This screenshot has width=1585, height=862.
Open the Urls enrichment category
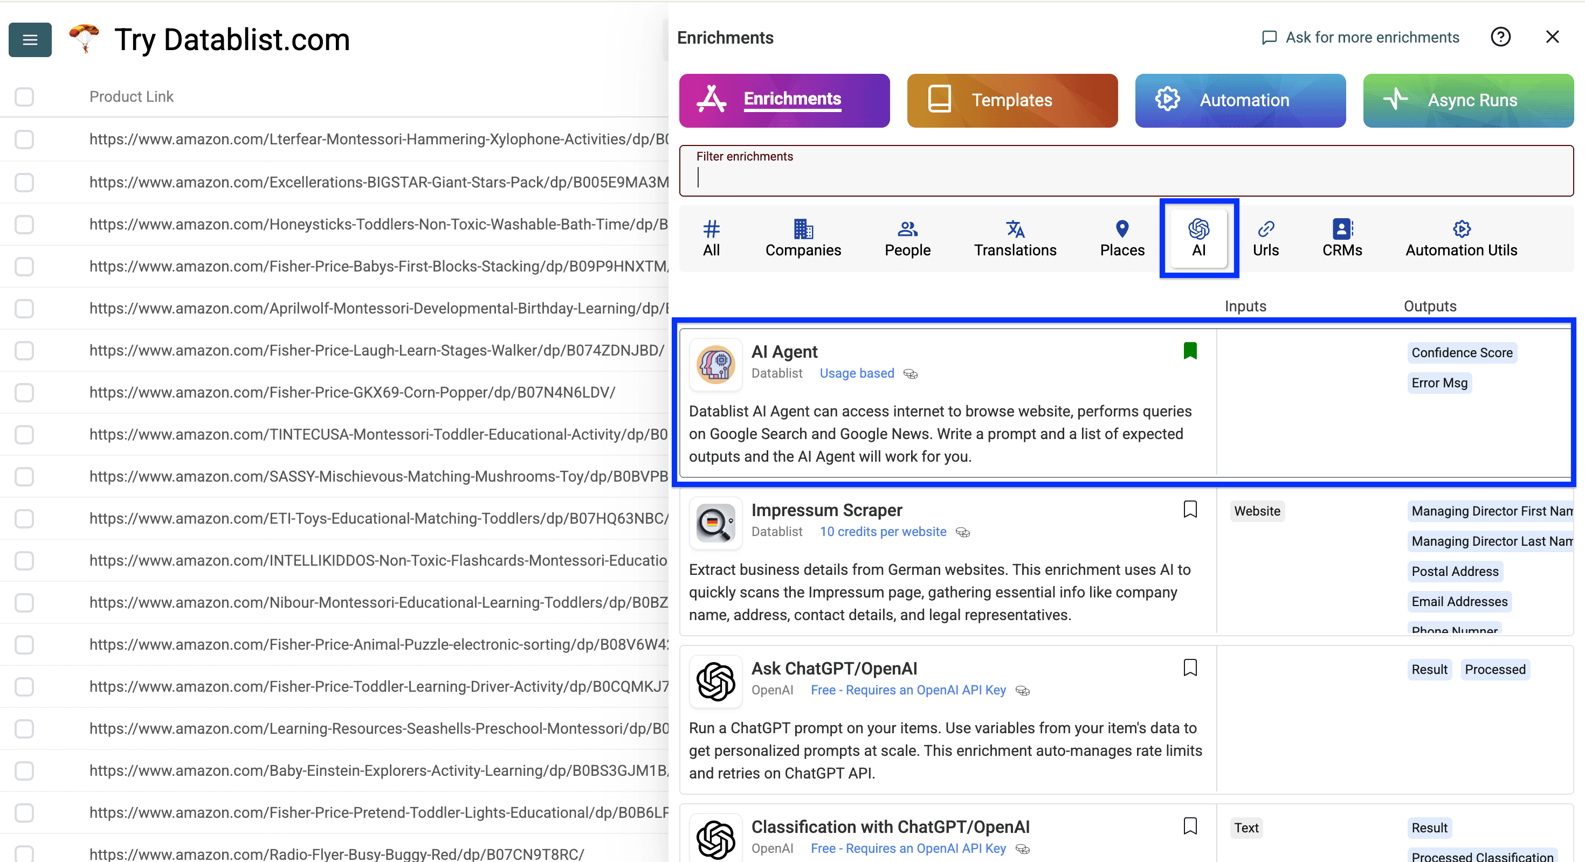click(x=1266, y=238)
